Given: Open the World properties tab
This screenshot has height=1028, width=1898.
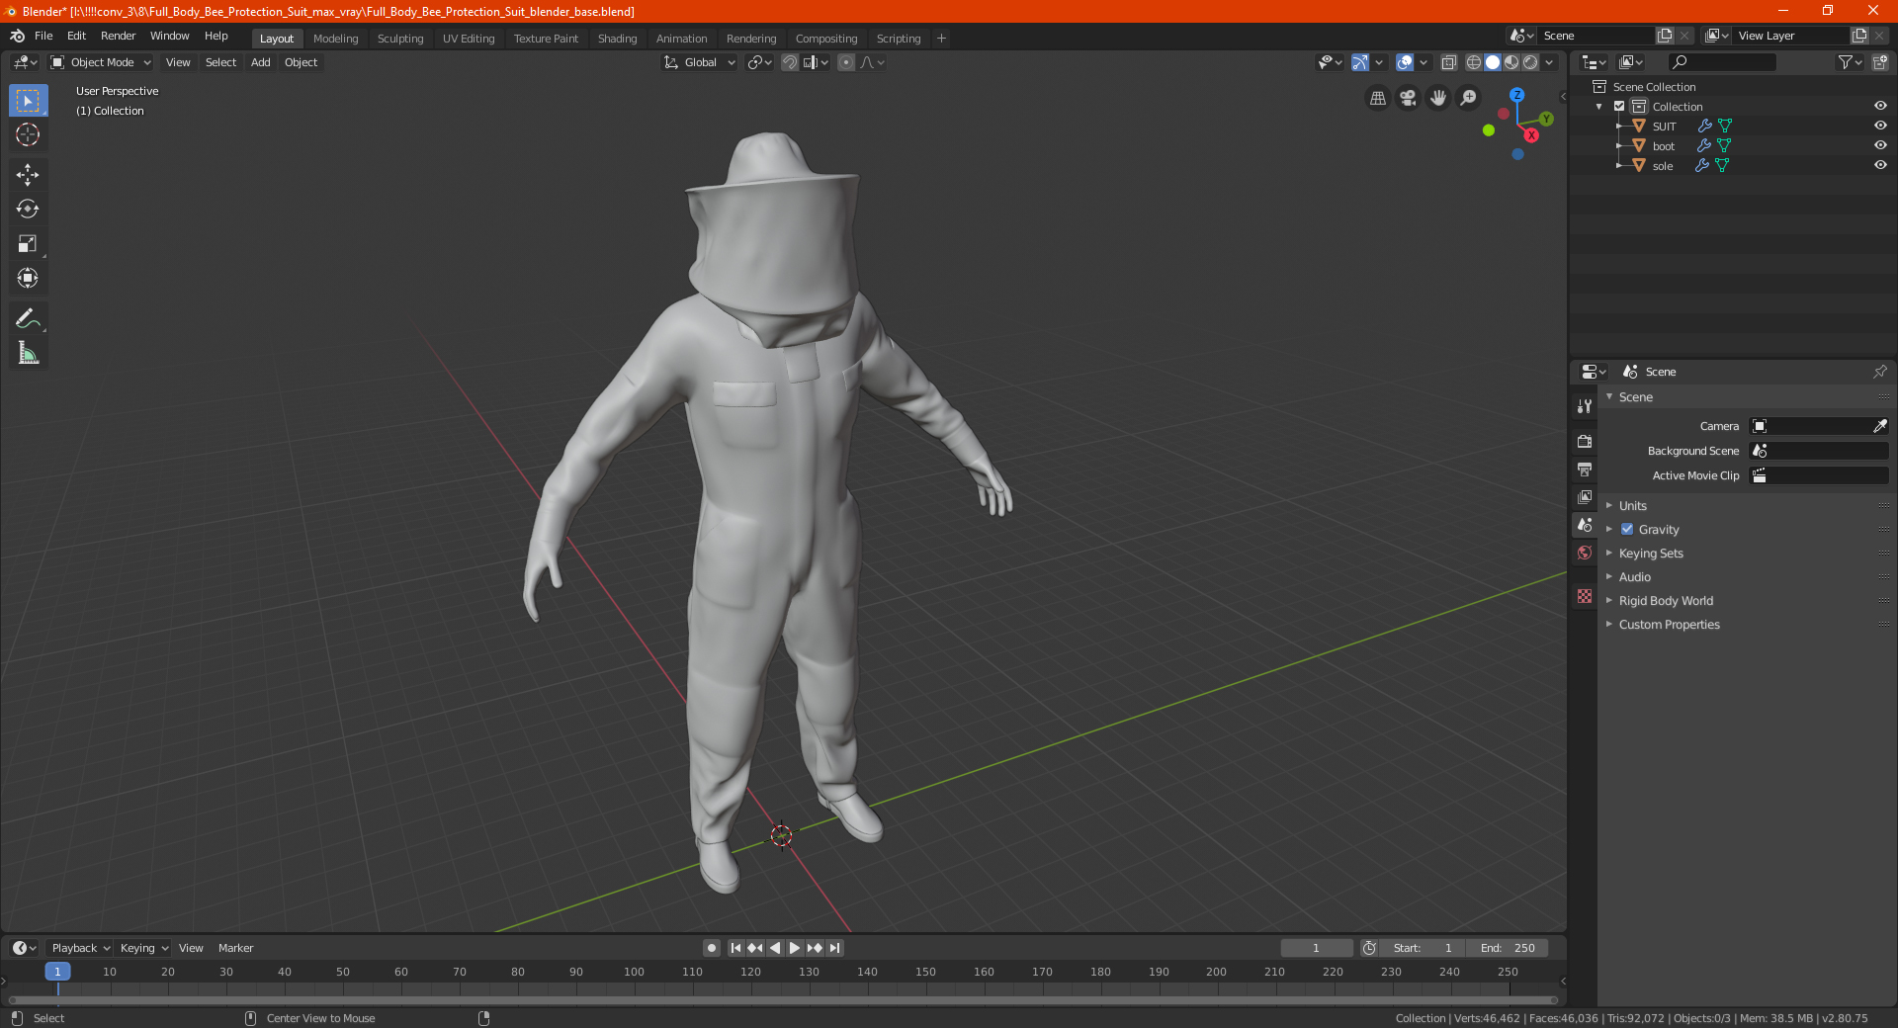Looking at the screenshot, I should coord(1585,553).
